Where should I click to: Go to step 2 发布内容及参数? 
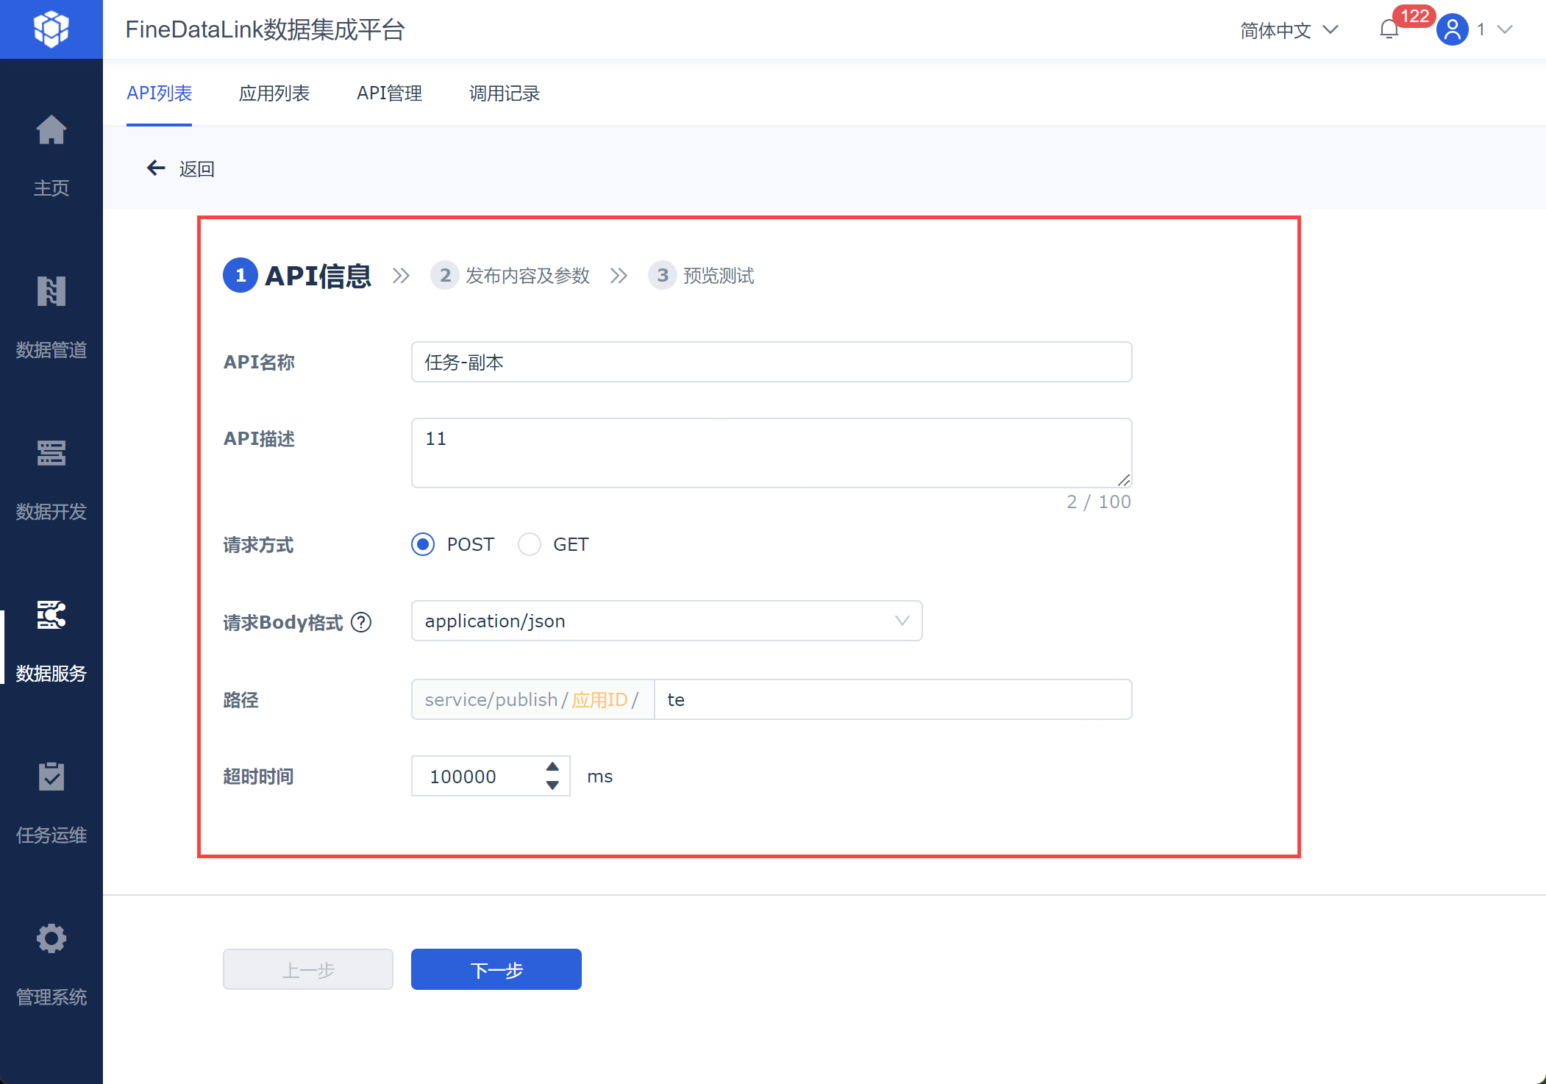[511, 276]
